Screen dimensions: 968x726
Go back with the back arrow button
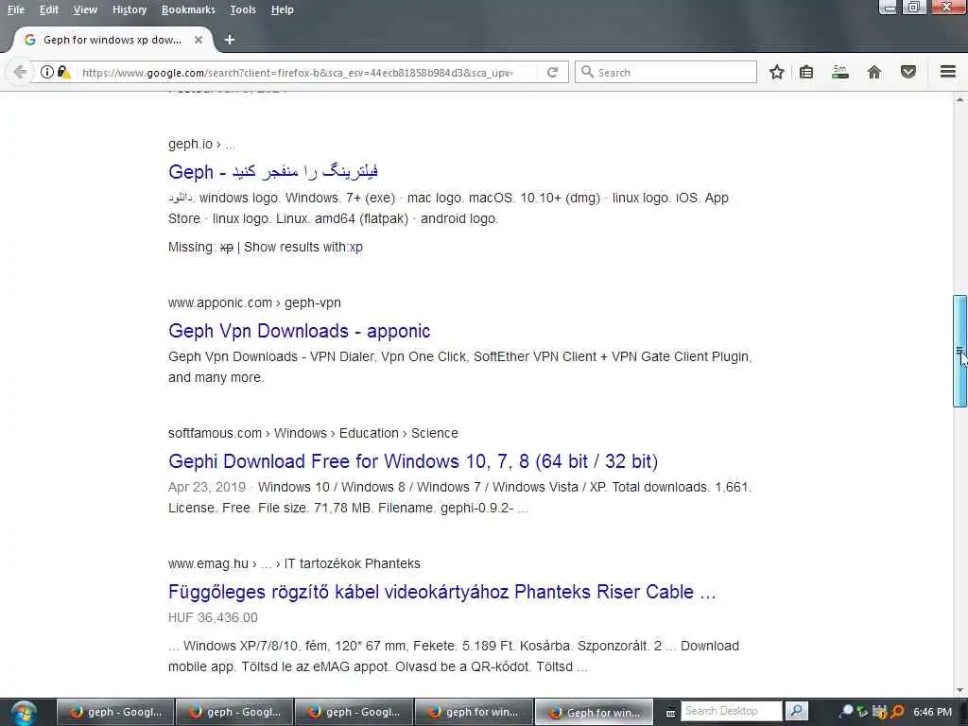tap(20, 72)
